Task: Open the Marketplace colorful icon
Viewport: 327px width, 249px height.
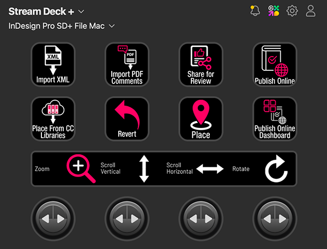Action: [274, 11]
